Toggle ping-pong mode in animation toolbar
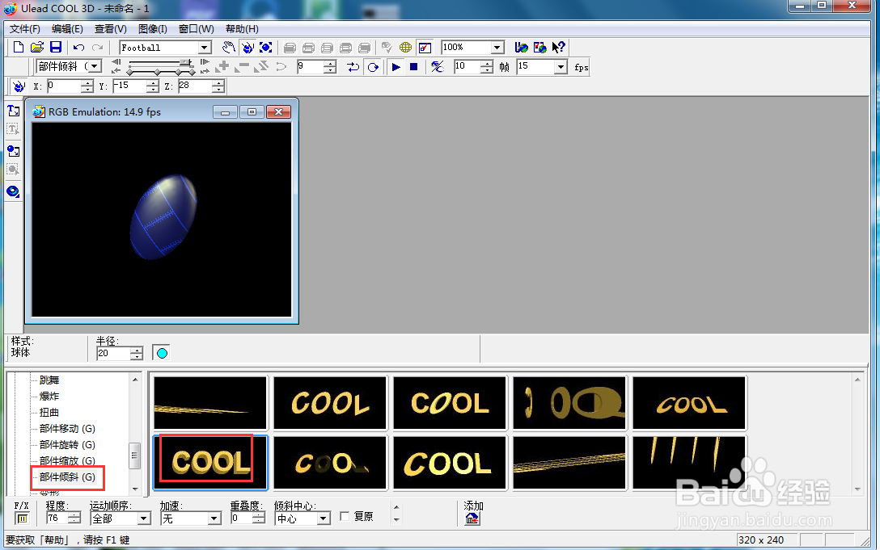Screen dimensions: 880x550 tap(353, 67)
